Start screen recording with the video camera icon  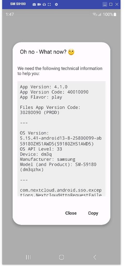click(x=39, y=5)
